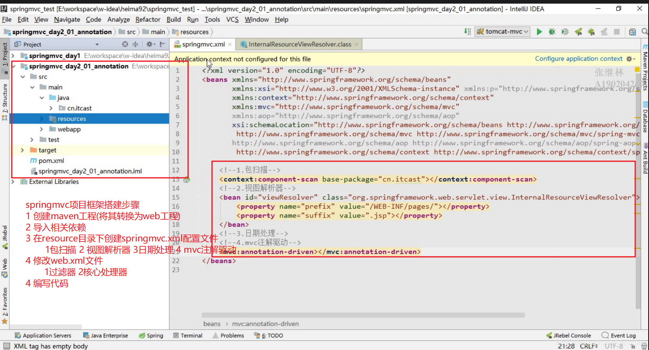
Task: Open Java Enterprise tool window
Action: coord(105,335)
